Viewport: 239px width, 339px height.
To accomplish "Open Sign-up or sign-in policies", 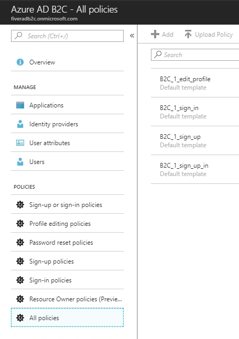I will click(67, 204).
